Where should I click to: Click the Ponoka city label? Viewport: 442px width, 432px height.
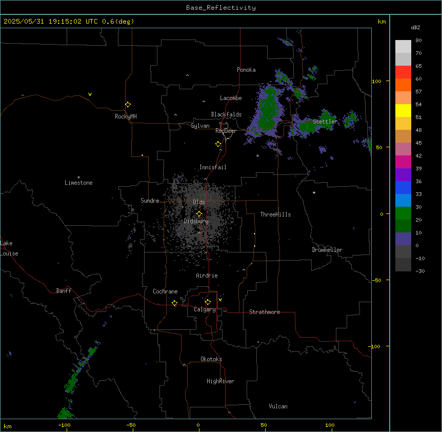246,70
